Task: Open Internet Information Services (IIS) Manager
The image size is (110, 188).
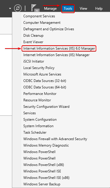Action: point(56,55)
